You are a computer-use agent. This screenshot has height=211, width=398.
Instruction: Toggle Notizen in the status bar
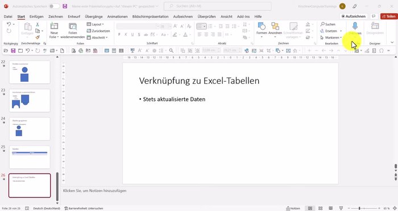(293, 208)
